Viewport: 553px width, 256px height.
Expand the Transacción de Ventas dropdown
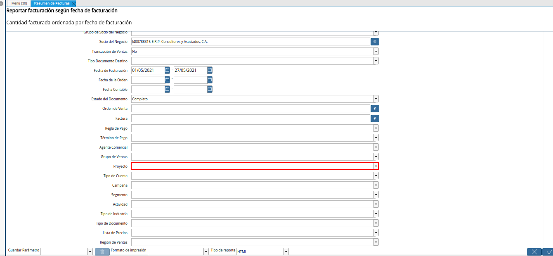pos(376,51)
